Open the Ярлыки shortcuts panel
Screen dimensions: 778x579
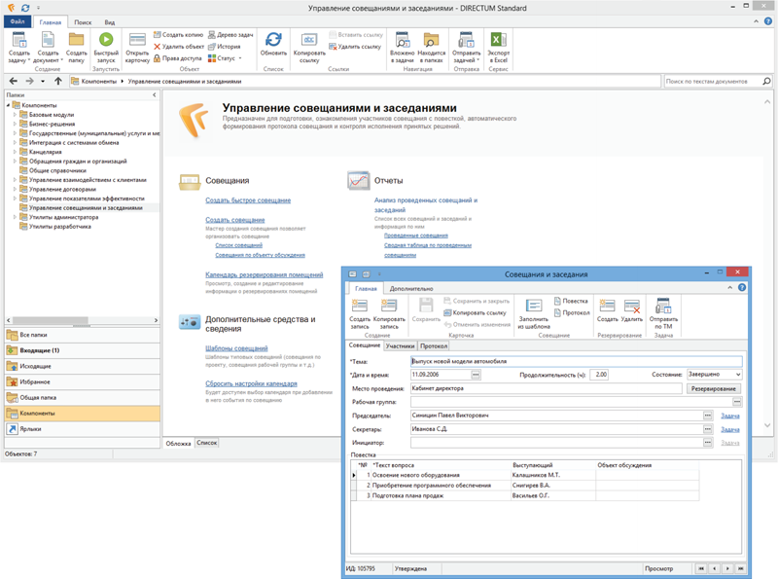coord(83,428)
